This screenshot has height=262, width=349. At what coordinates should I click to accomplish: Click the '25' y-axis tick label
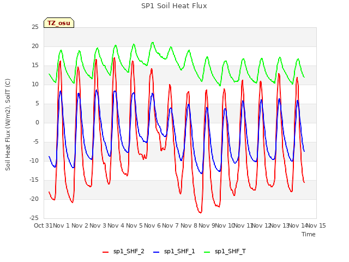pyautogui.click(x=35, y=27)
